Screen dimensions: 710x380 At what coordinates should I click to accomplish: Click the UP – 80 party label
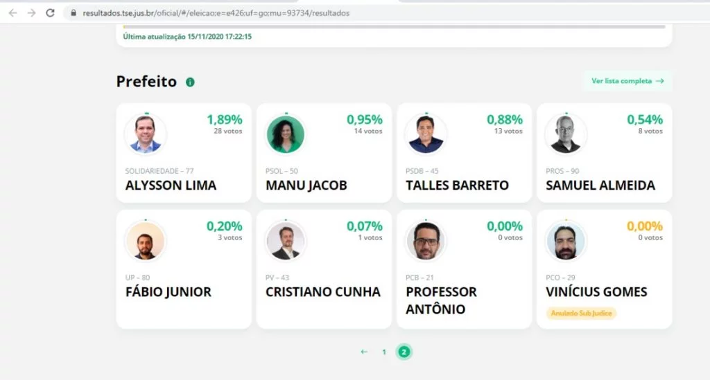[x=138, y=278]
